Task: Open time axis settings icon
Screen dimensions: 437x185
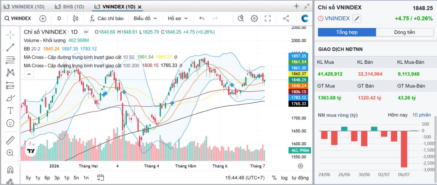Action: [x=300, y=166]
